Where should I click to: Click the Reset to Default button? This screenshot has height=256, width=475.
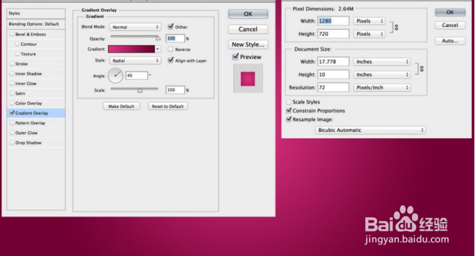168,106
